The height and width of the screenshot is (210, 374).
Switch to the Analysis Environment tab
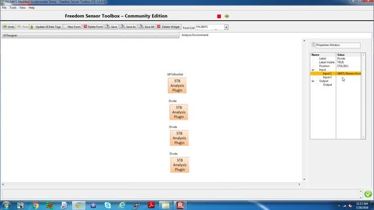pyautogui.click(x=195, y=35)
